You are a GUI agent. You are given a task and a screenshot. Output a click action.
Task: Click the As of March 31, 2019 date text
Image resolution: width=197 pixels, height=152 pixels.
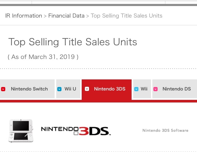(43, 57)
